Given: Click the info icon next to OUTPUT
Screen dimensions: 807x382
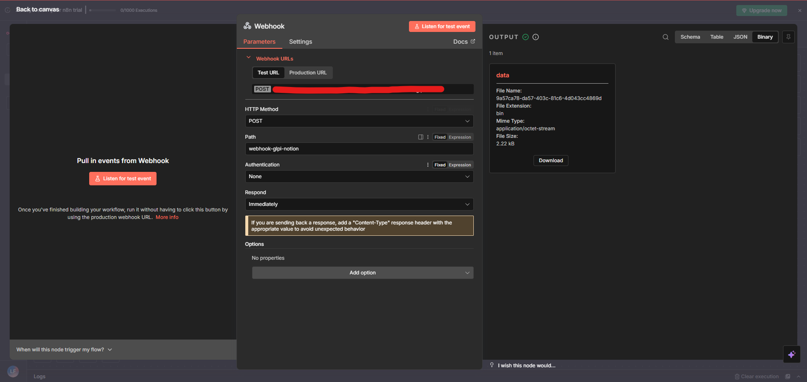Looking at the screenshot, I should tap(536, 37).
